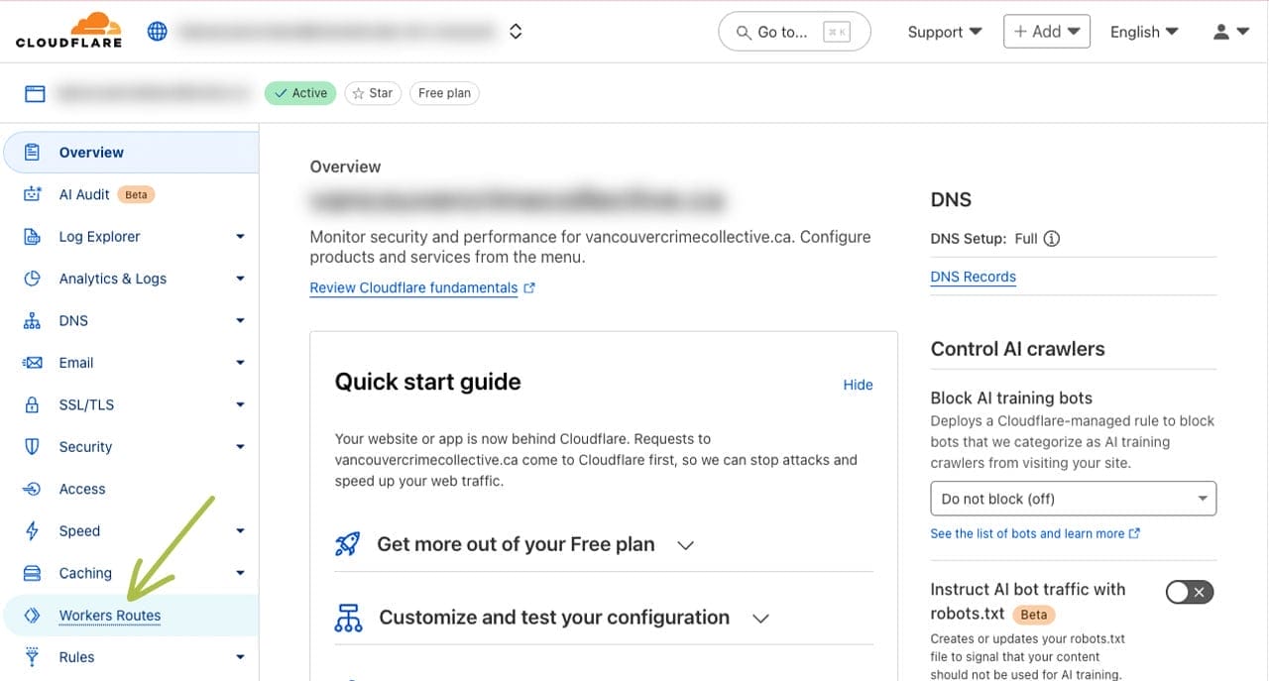The width and height of the screenshot is (1269, 681).
Task: Expand the Log Explorer submenu arrow
Action: 240,237
